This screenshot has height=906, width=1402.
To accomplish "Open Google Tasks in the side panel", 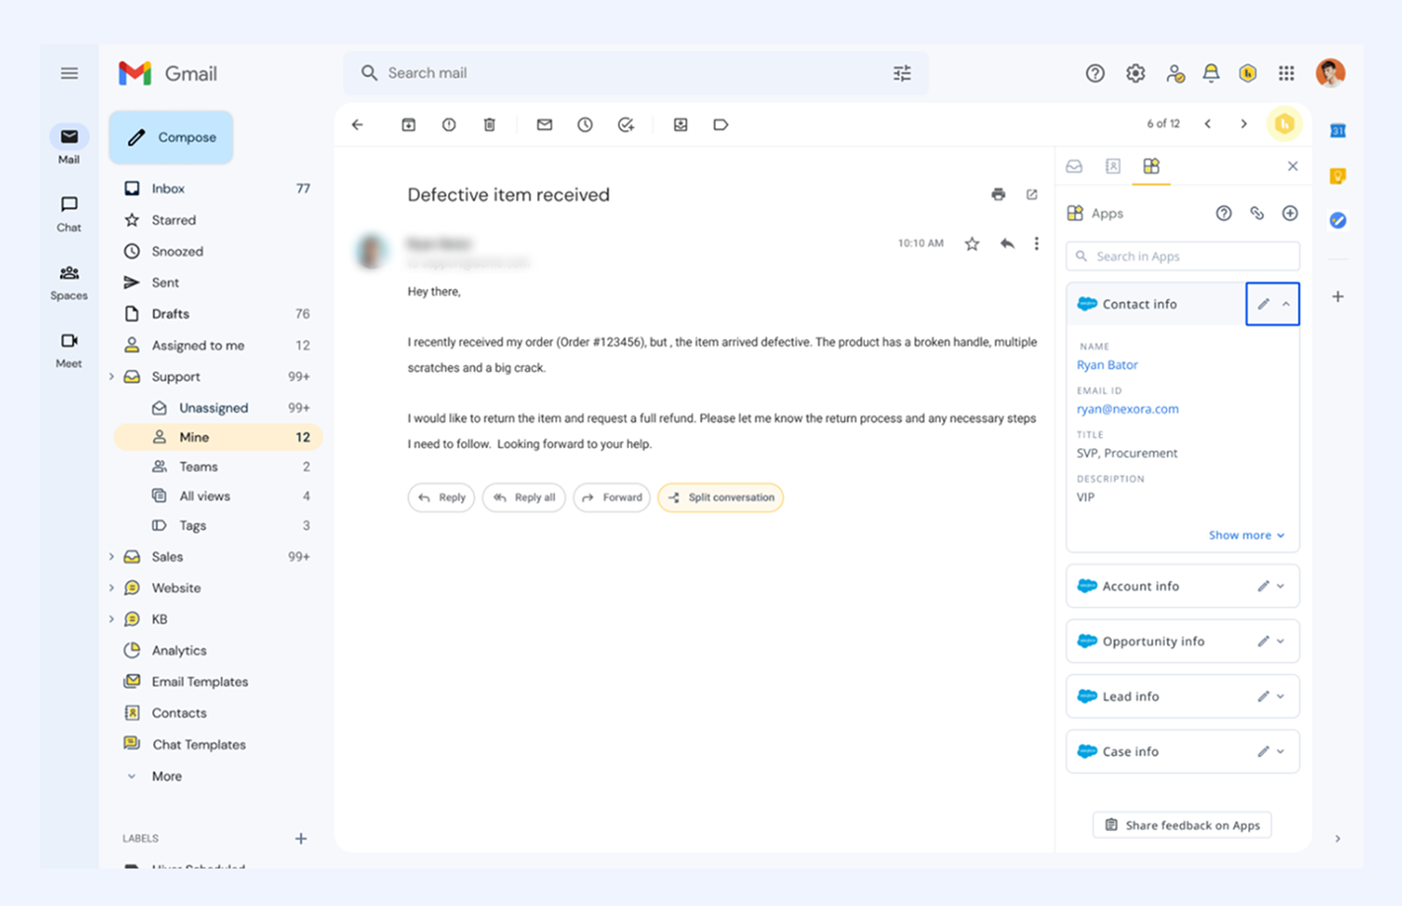I will (1338, 220).
